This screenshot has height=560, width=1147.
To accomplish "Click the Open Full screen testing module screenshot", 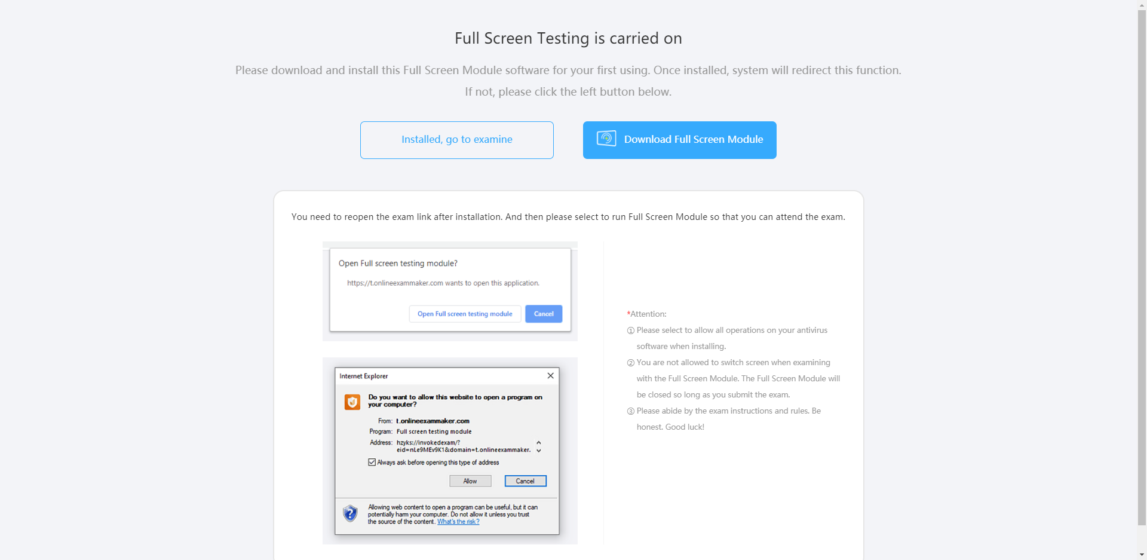I will click(450, 291).
